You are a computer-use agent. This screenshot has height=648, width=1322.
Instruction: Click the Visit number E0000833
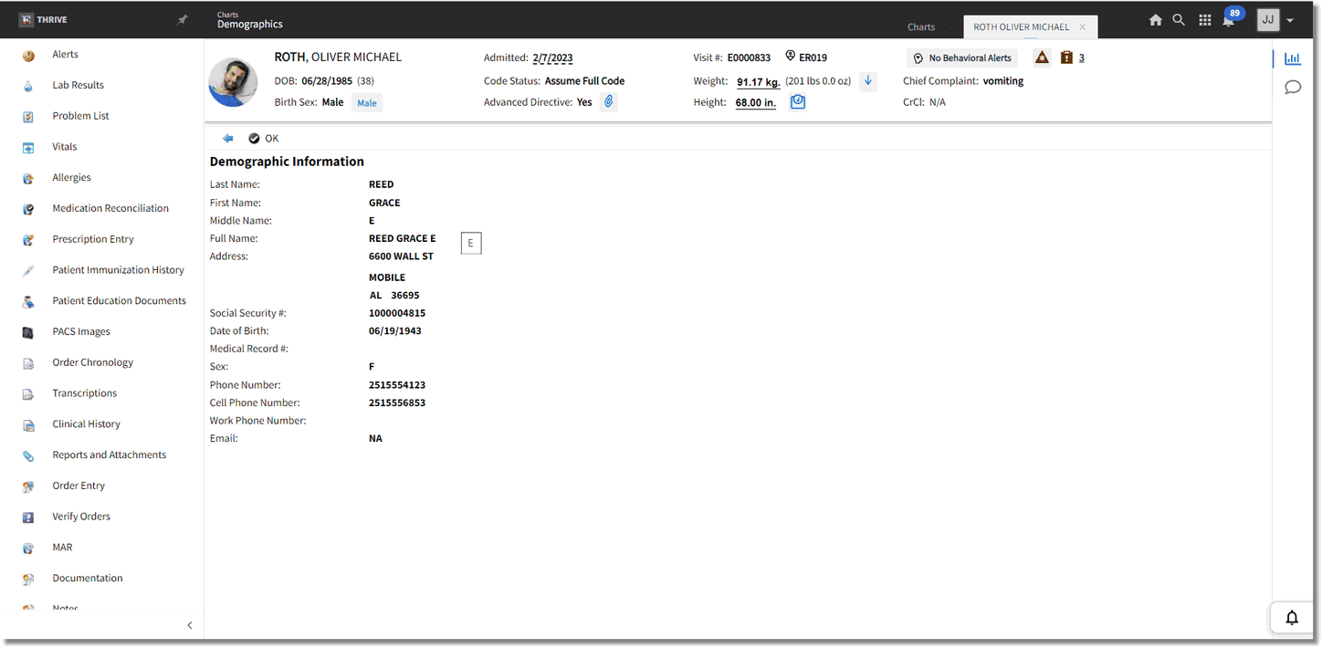(749, 57)
